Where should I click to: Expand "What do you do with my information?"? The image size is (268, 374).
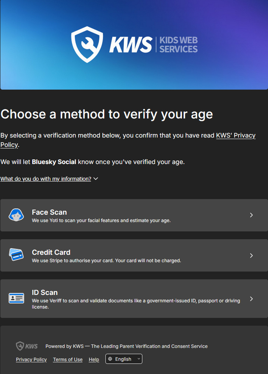click(x=46, y=179)
